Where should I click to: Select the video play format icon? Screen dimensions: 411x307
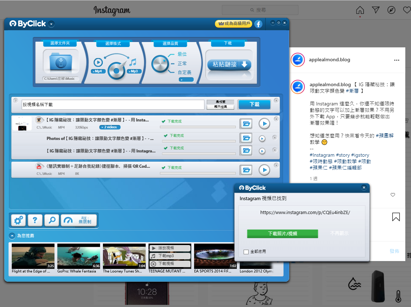point(98,62)
